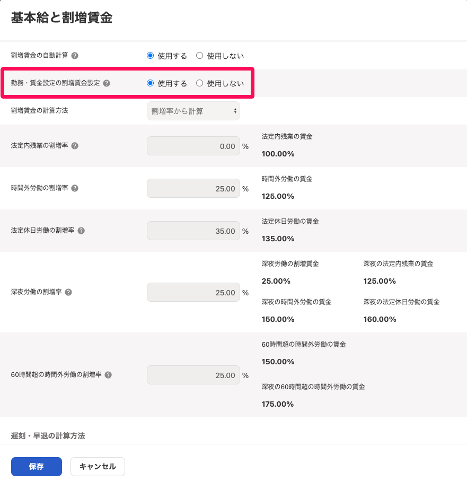This screenshot has width=467, height=482.
Task: Select 使用しない for 勤務・賃金設定の割増賃金設定
Action: click(200, 83)
